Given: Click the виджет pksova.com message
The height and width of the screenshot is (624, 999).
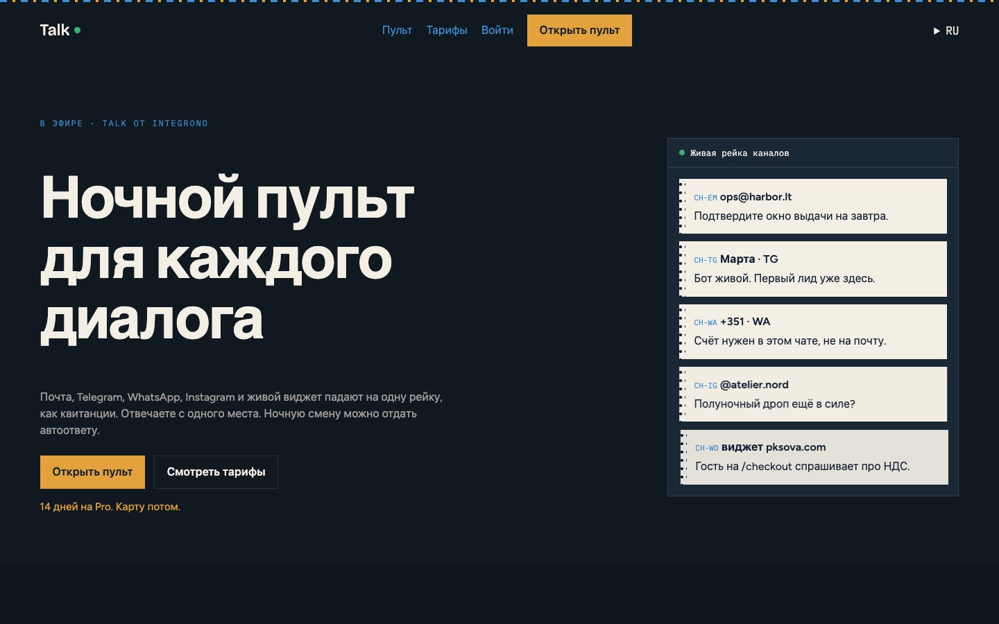Looking at the screenshot, I should pyautogui.click(x=814, y=457).
